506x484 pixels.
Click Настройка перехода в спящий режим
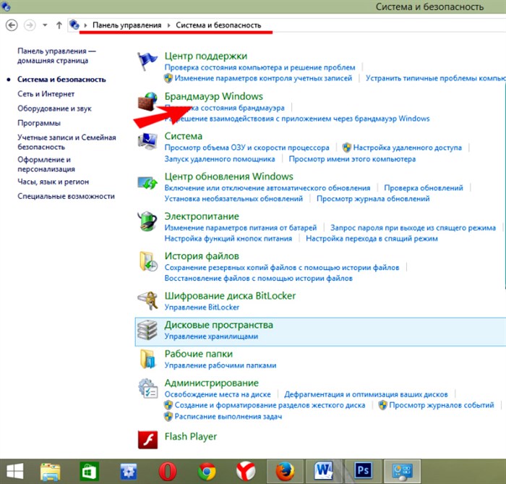[x=372, y=239]
